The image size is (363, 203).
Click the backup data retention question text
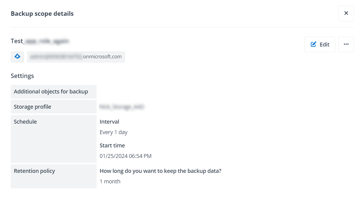160,171
